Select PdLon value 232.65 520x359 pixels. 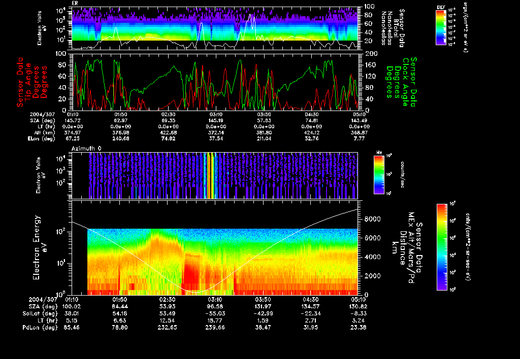[x=168, y=328]
